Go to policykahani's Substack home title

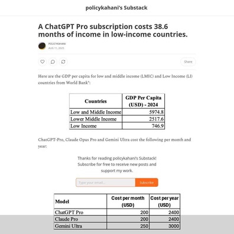pos(116,8)
